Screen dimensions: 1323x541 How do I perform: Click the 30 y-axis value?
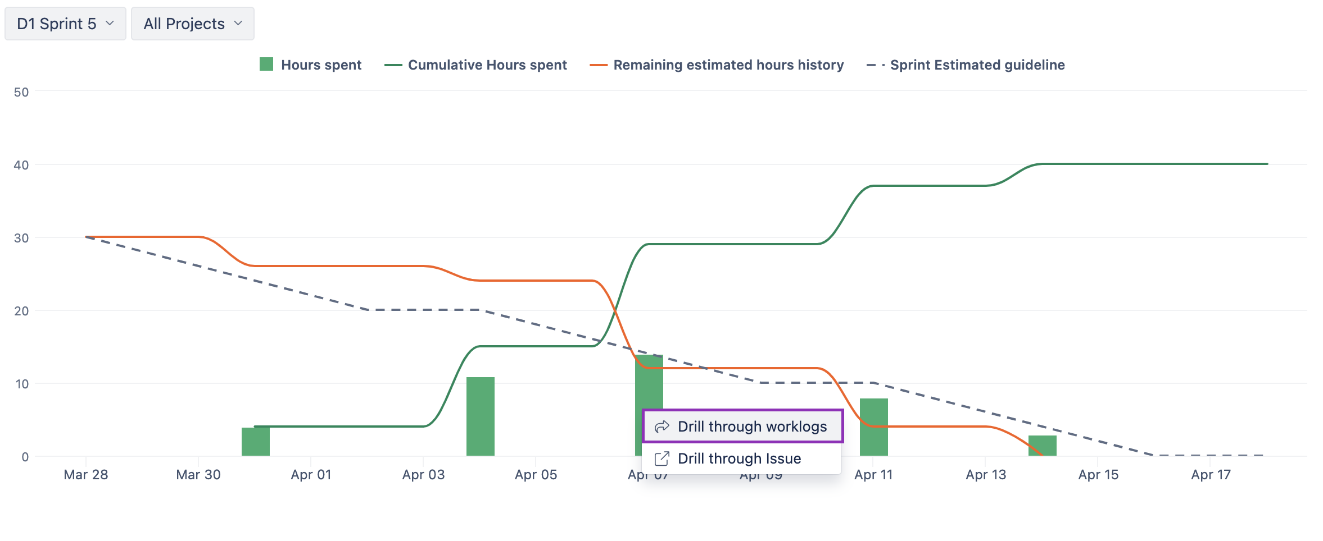click(x=21, y=238)
